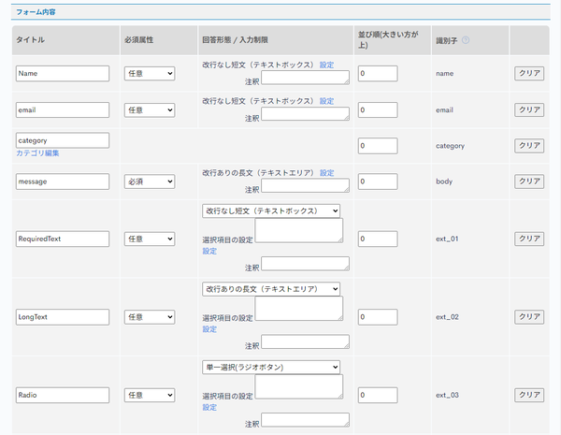Focus the message title input field
This screenshot has width=561, height=435.
click(63, 181)
